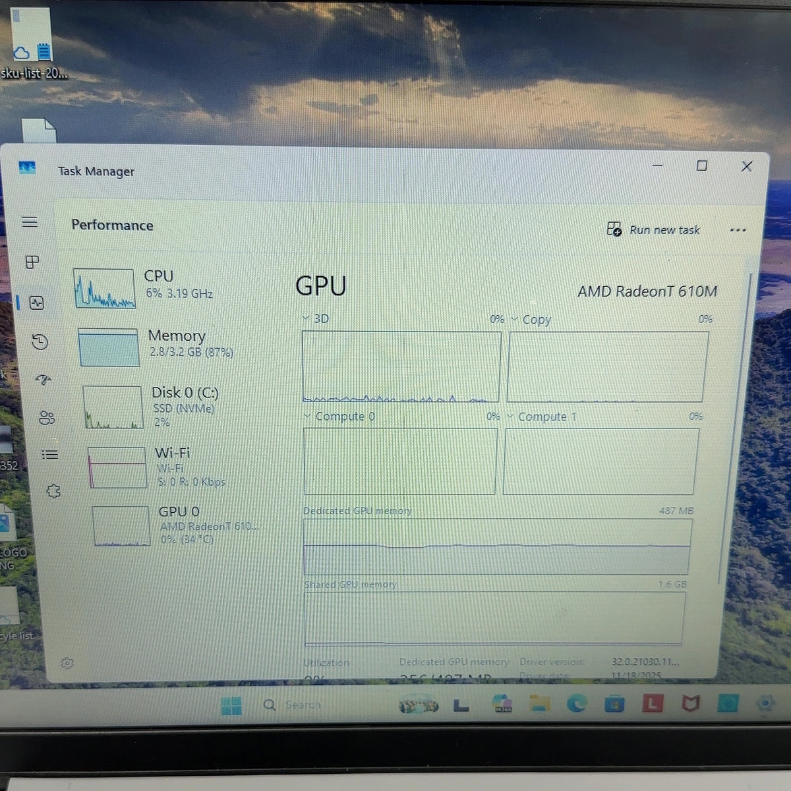This screenshot has width=791, height=791.
Task: Open the Users page icon
Action: 47,418
